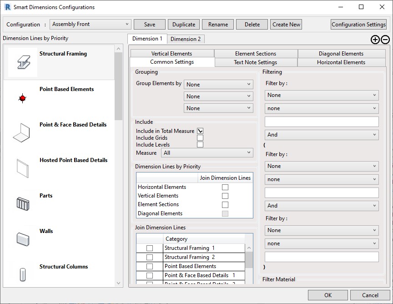This screenshot has height=304, width=393.
Task: Click the first empty filter value field
Action: [x=322, y=122]
